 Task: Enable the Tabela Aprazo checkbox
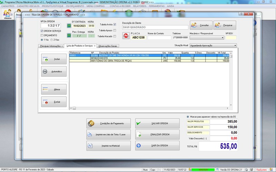(x=115, y=30)
